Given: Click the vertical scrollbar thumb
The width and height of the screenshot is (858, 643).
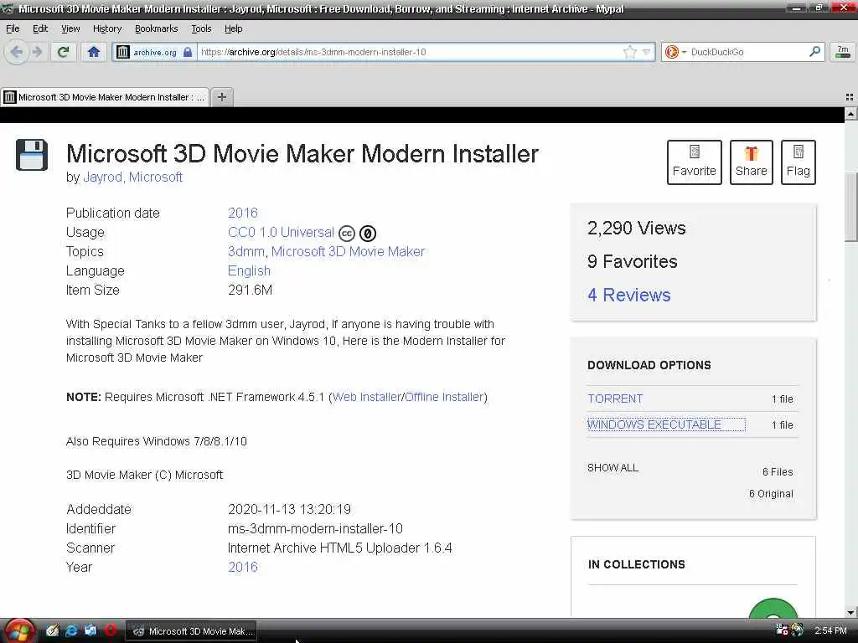Looking at the screenshot, I should [850, 207].
